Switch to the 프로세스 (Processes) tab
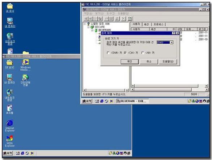Image resolution: width=212 pixels, height=160 pixels. [158, 25]
